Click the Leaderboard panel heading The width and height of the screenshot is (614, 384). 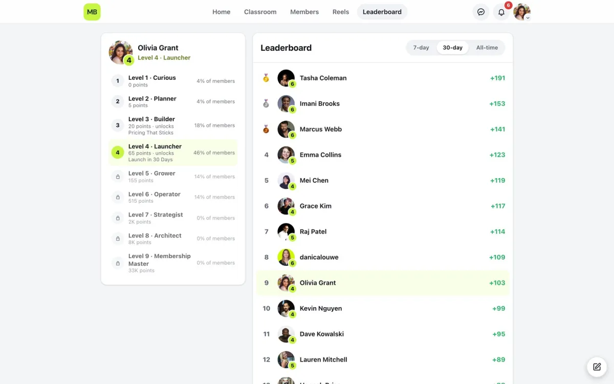(x=286, y=48)
